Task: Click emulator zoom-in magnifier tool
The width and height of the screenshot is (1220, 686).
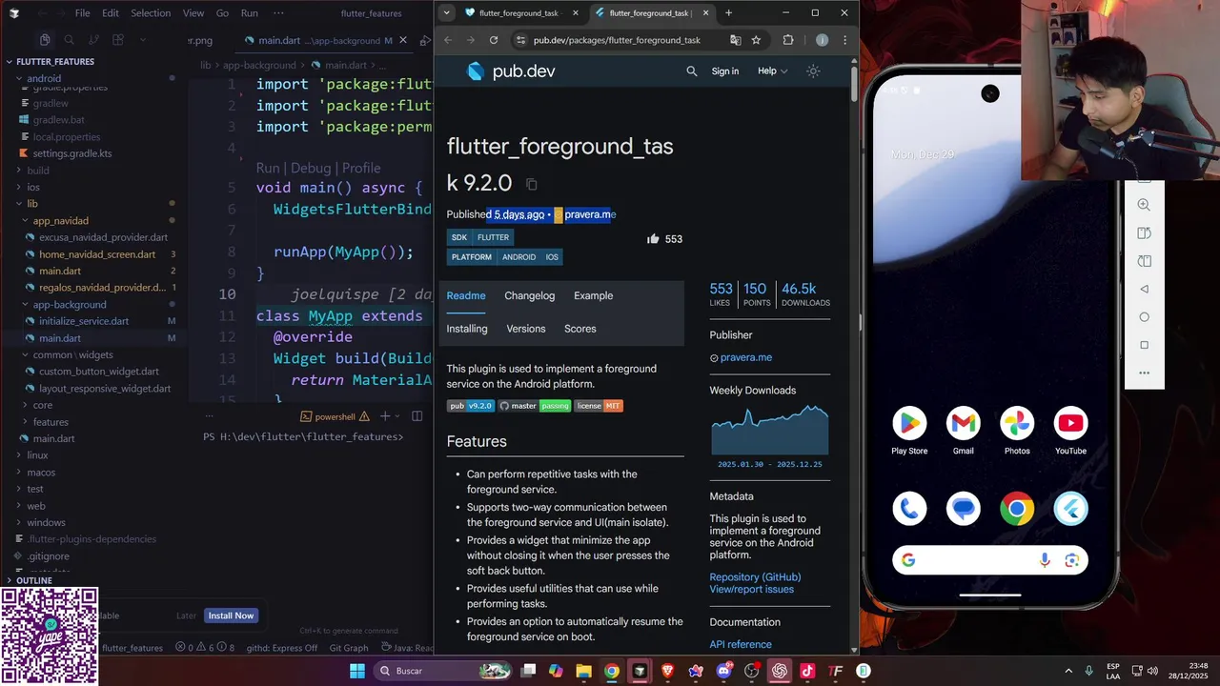Action: click(x=1144, y=205)
